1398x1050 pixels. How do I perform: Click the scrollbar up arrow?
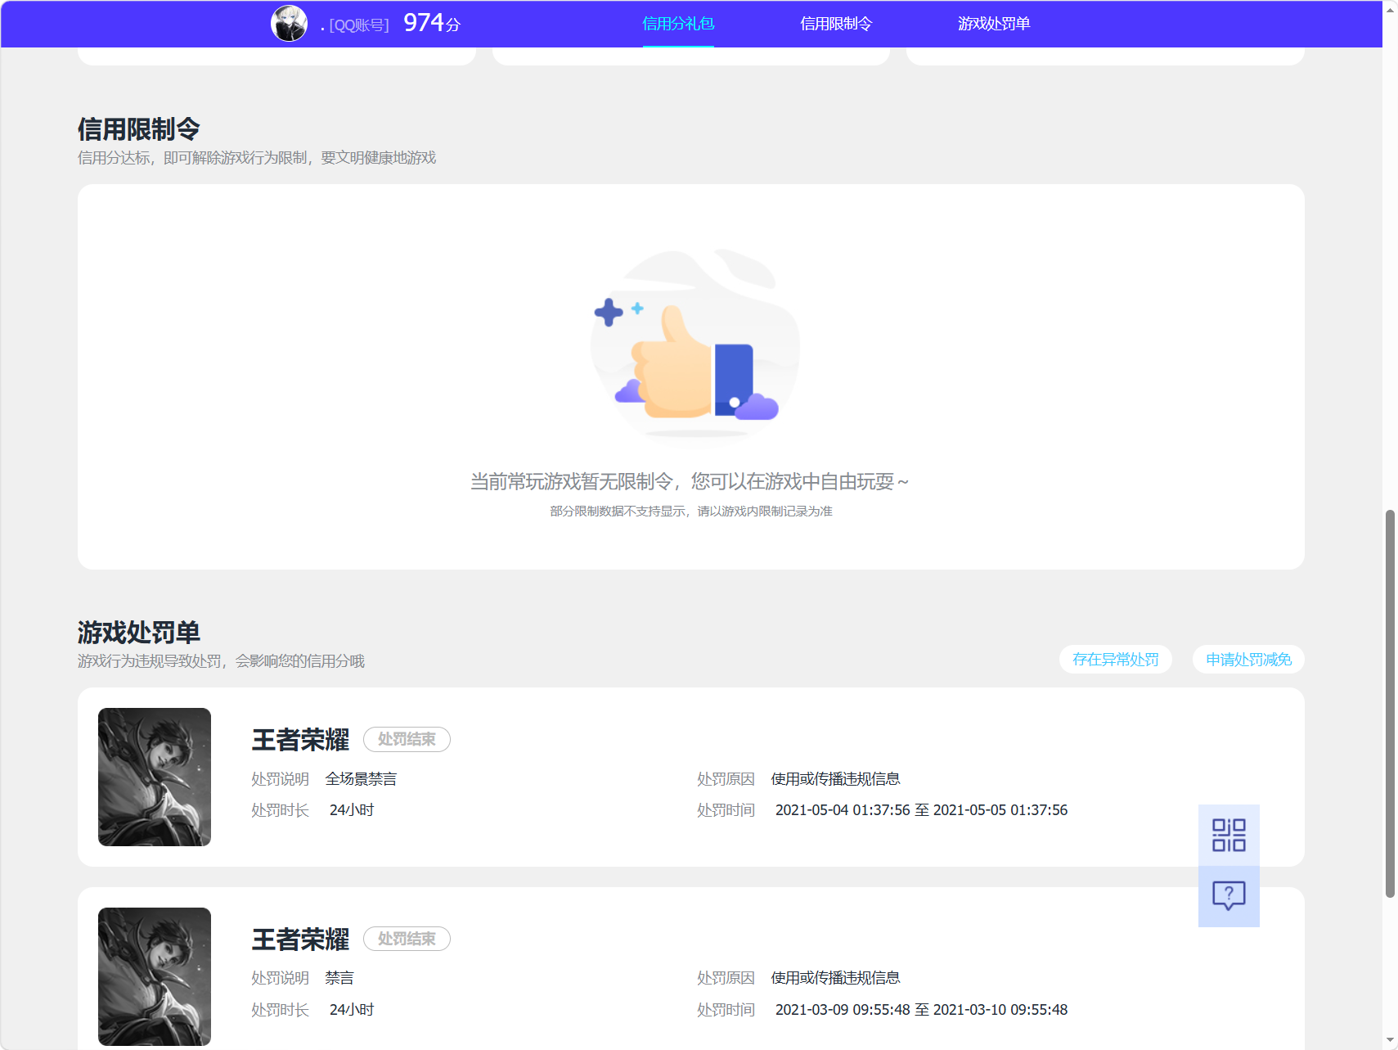pyautogui.click(x=1390, y=9)
